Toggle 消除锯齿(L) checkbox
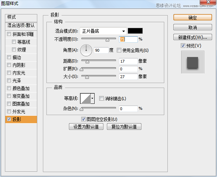 (101, 99)
